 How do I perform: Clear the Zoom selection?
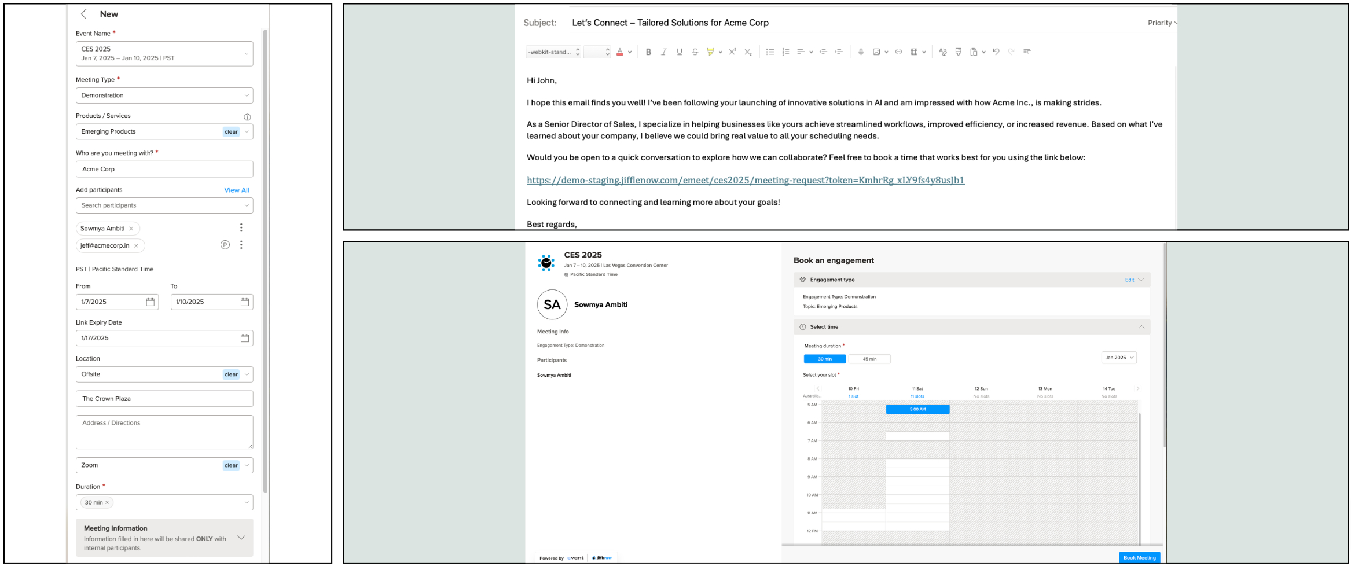(231, 465)
